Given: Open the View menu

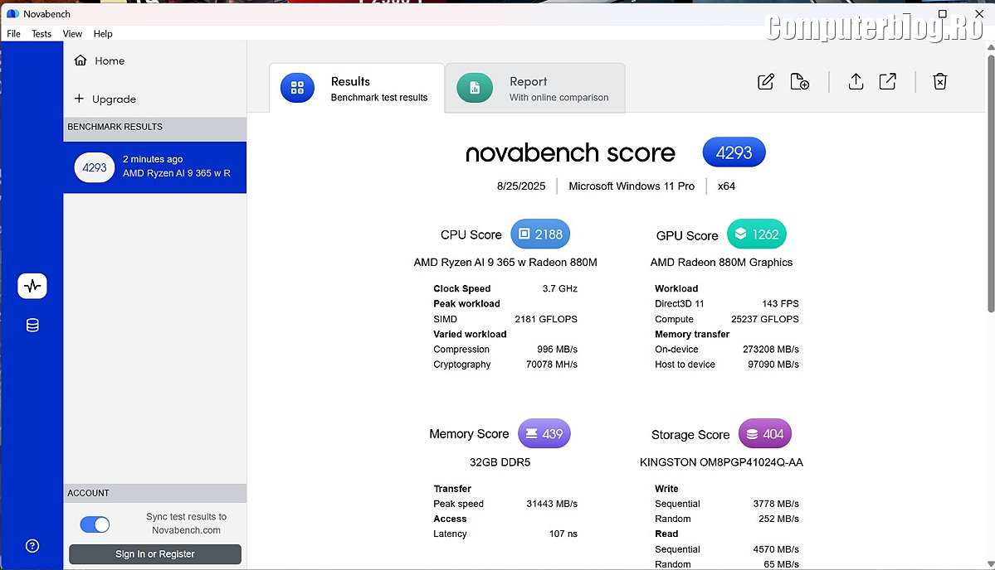Looking at the screenshot, I should [72, 34].
